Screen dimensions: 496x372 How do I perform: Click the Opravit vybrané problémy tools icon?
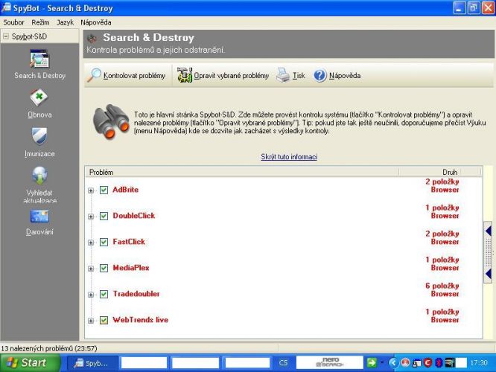pyautogui.click(x=185, y=75)
